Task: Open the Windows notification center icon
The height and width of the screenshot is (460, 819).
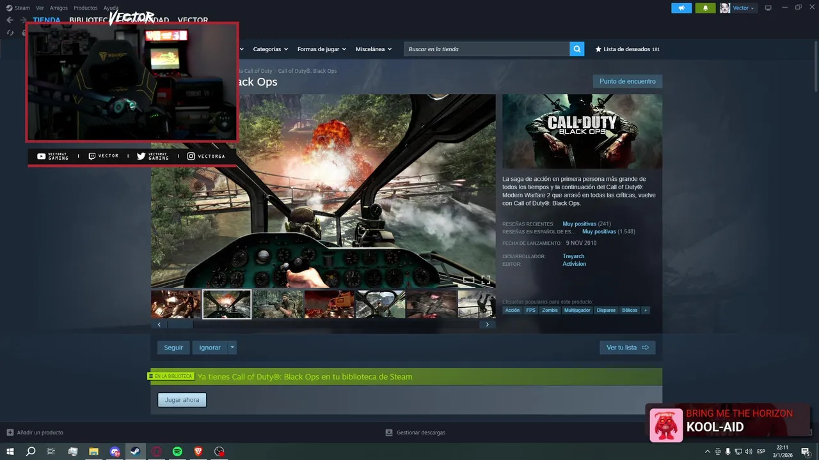Action: (x=806, y=451)
